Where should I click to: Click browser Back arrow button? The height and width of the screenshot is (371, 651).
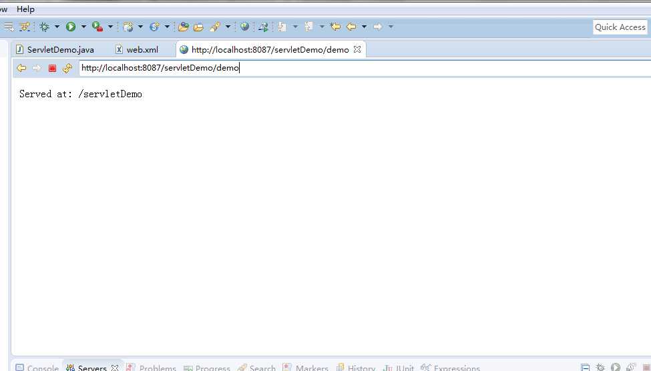pyautogui.click(x=21, y=68)
